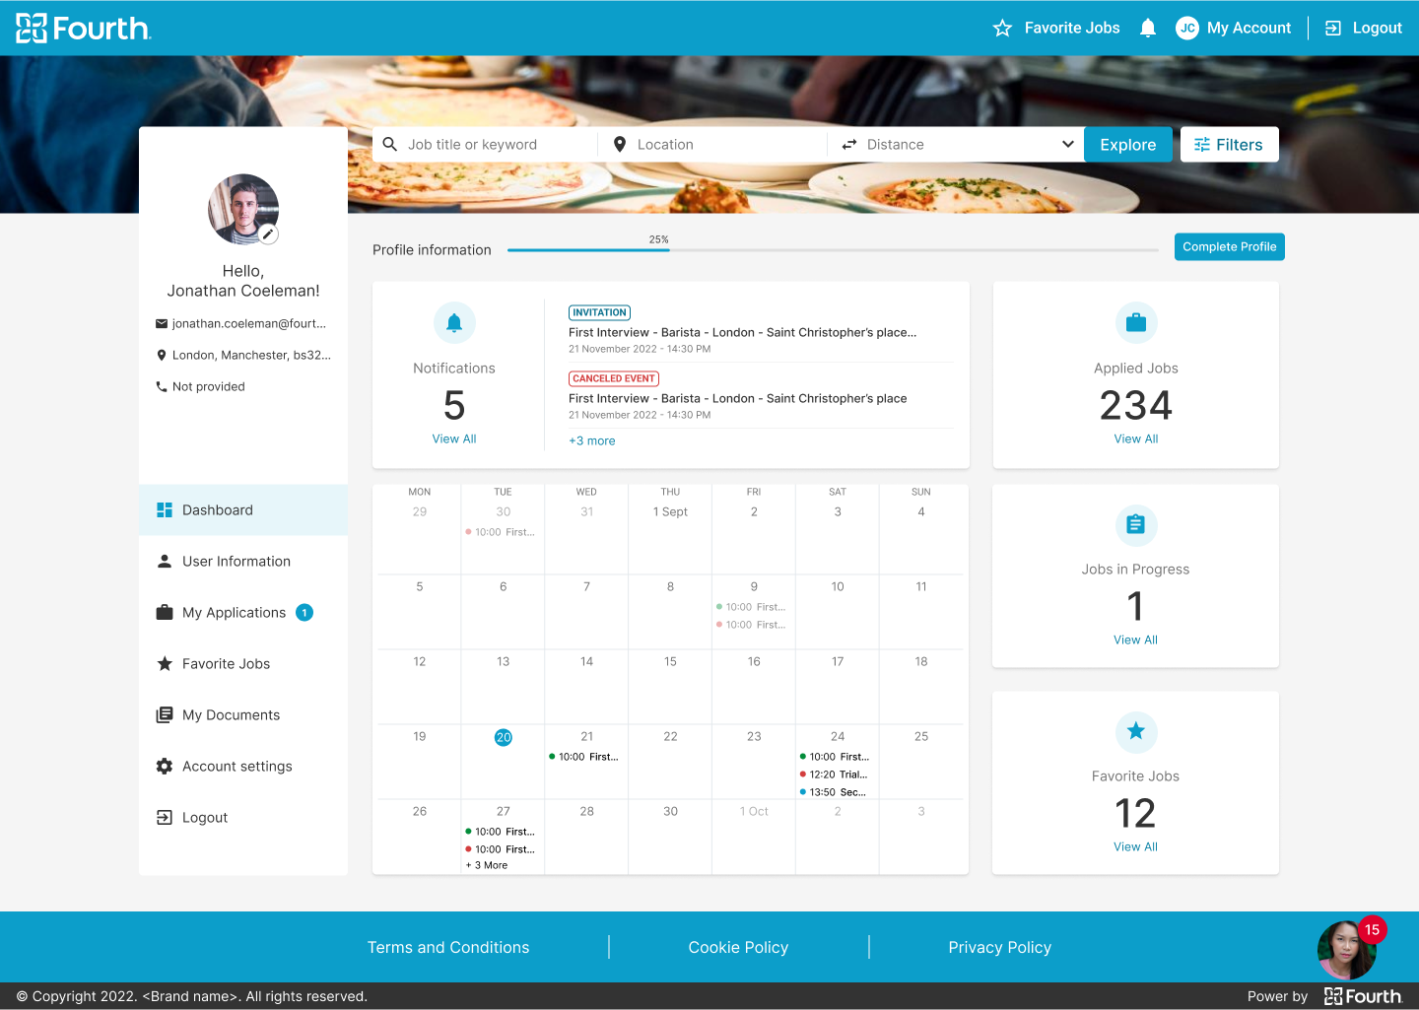Go to Account settings in sidebar
Screen dimensions: 1419x1010
coord(236,767)
